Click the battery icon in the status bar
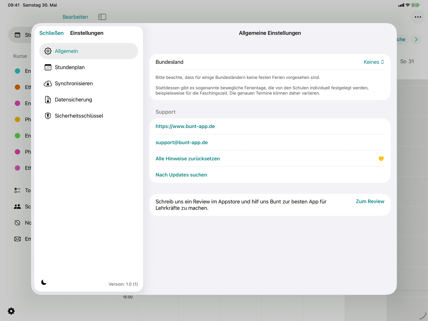The image size is (428, 321). pyautogui.click(x=415, y=5)
